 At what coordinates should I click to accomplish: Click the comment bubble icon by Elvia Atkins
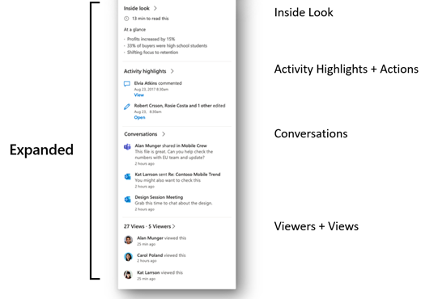(x=127, y=84)
